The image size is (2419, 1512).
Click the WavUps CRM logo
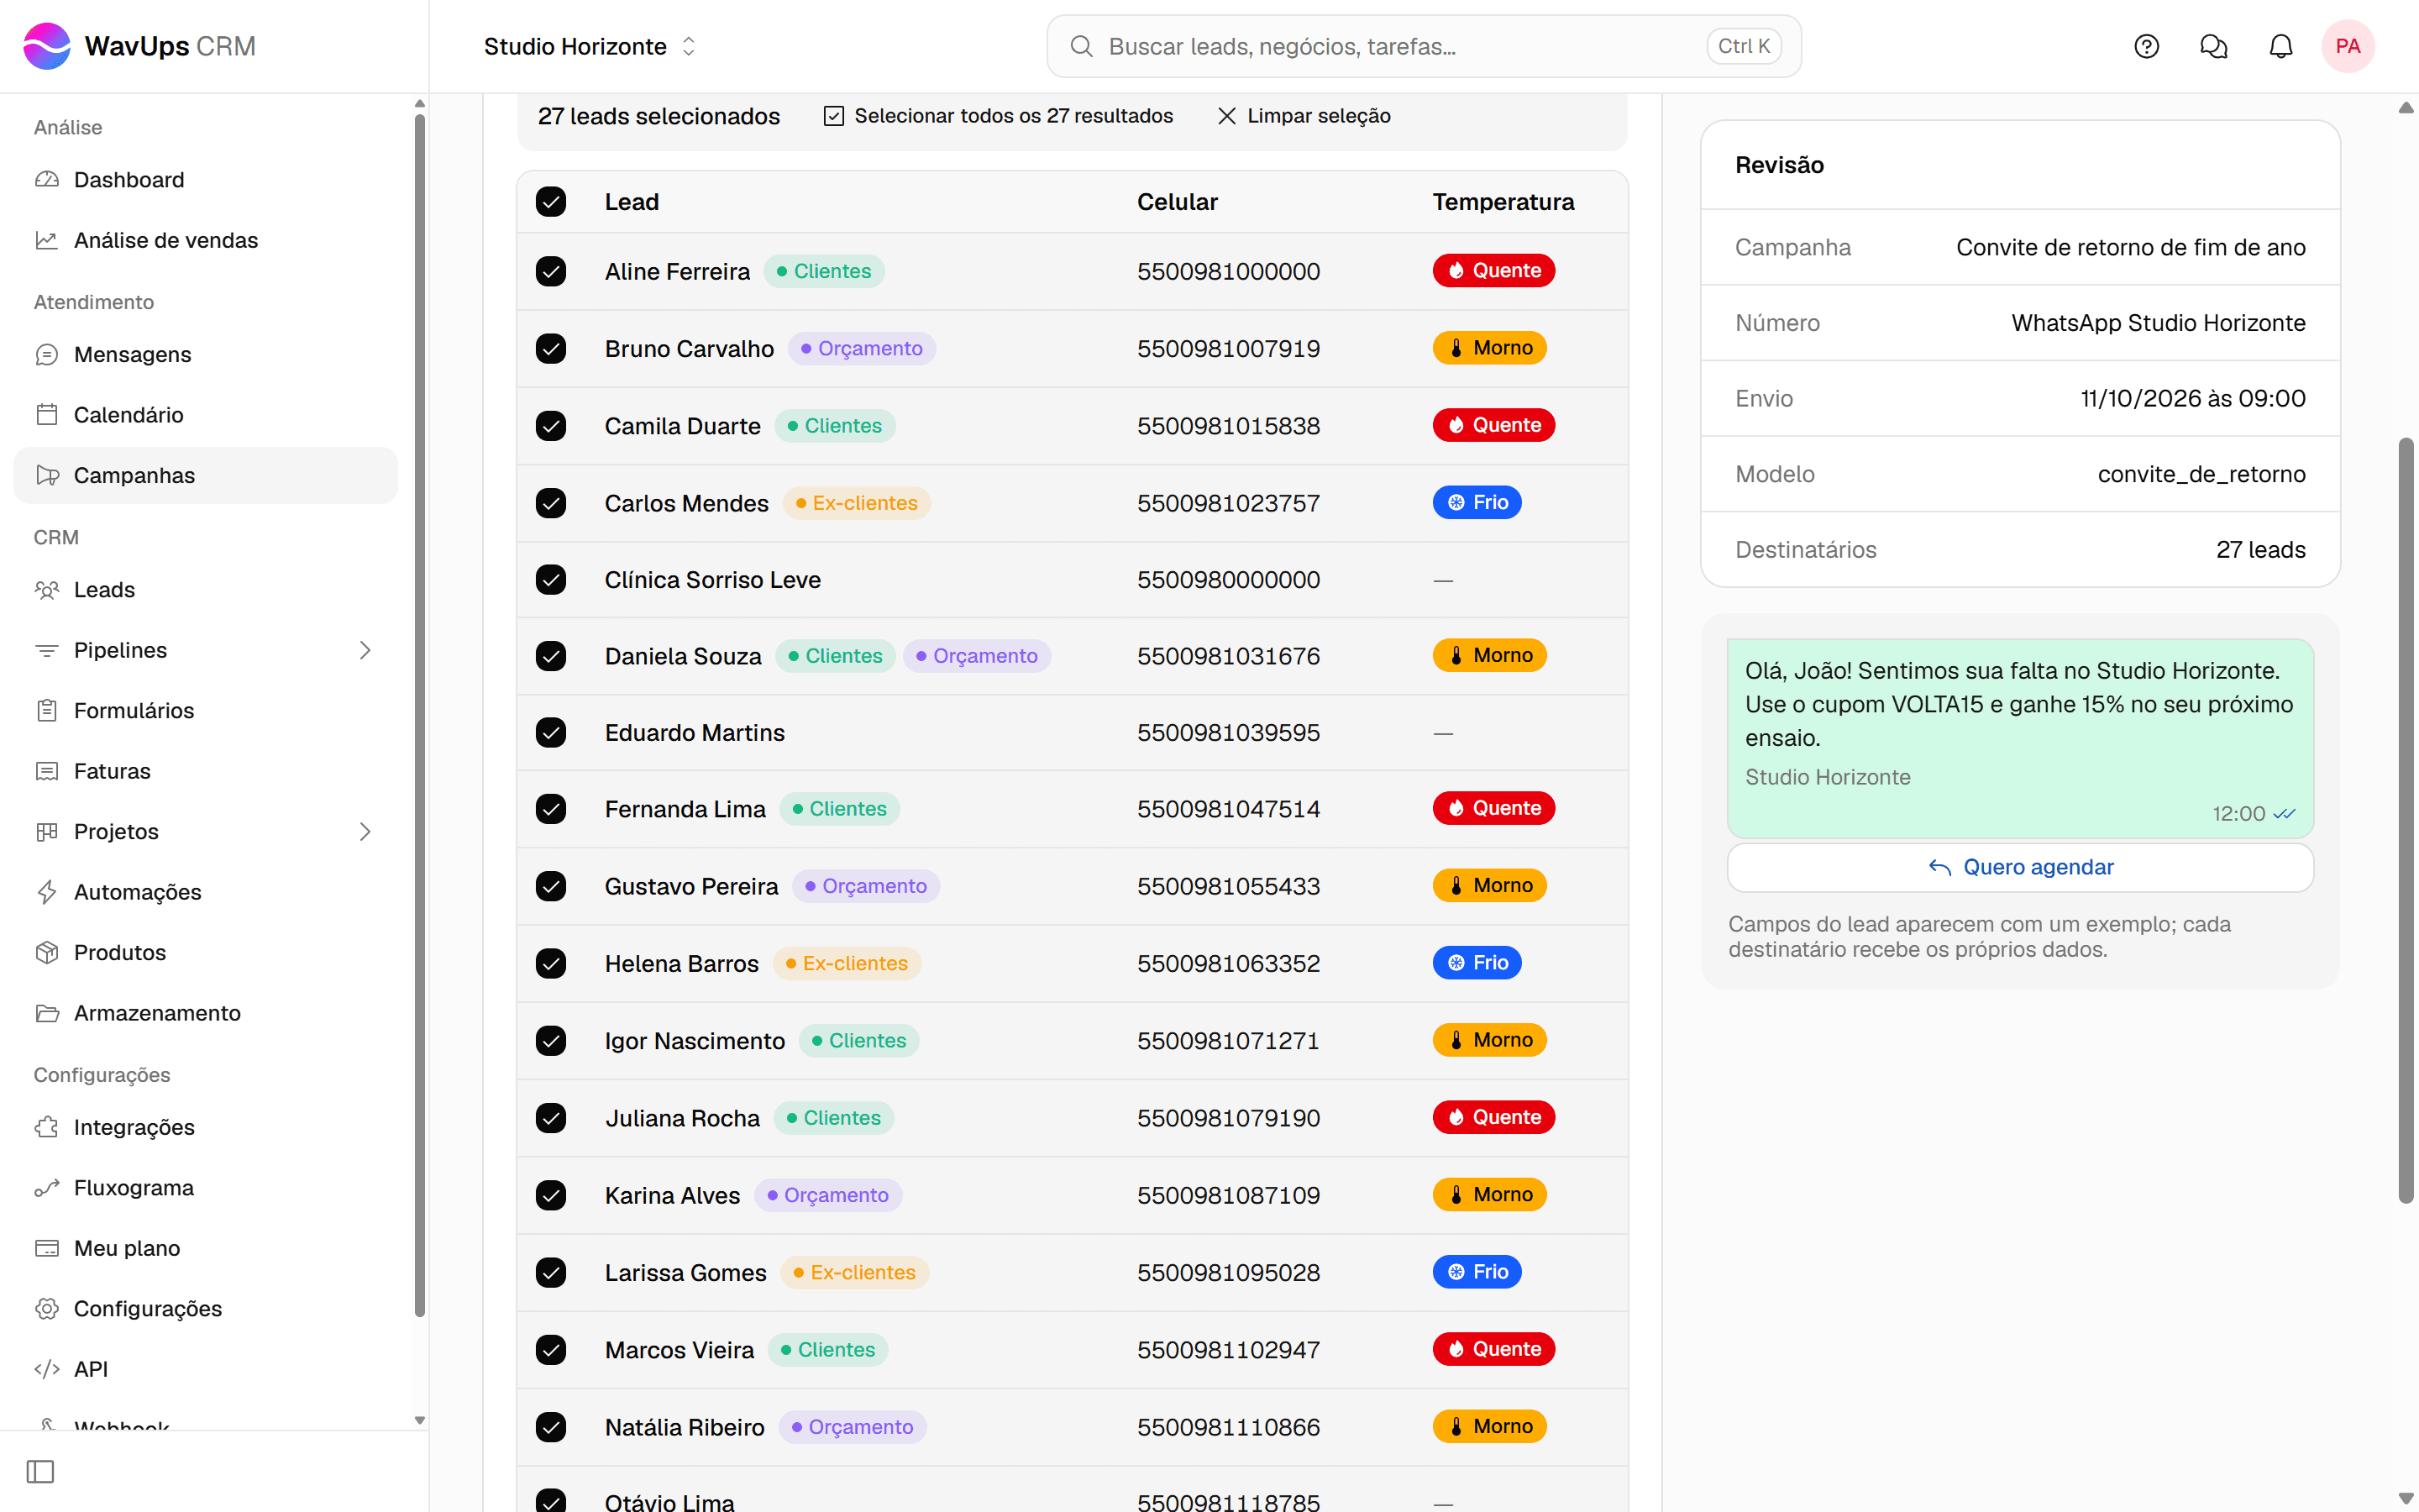tap(140, 46)
